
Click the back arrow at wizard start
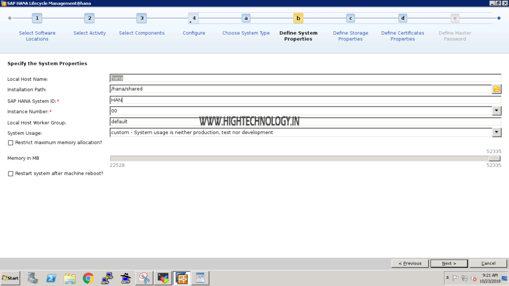pyautogui.click(x=10, y=18)
